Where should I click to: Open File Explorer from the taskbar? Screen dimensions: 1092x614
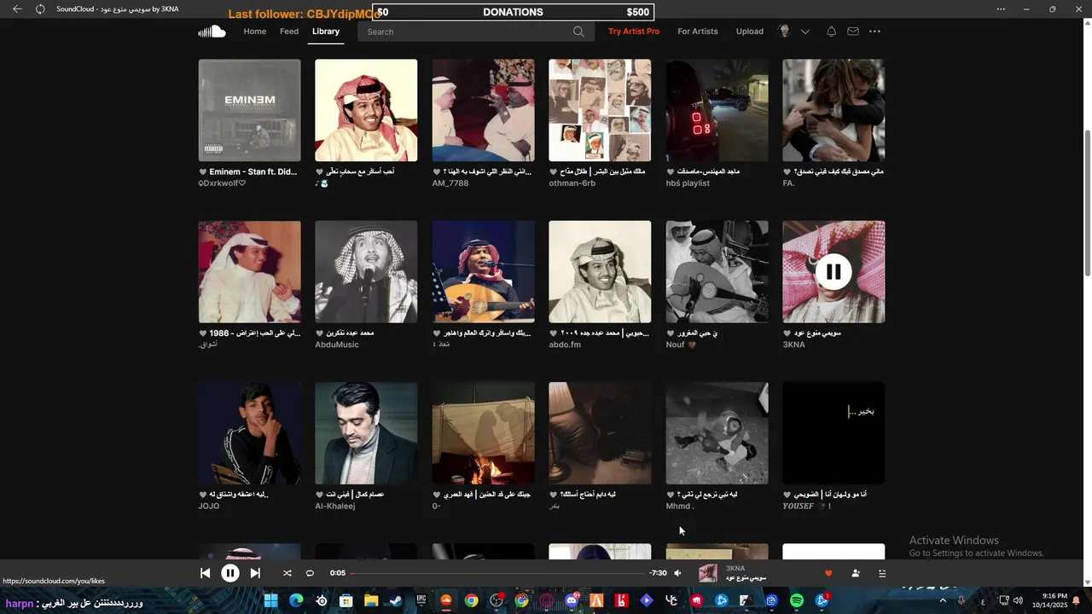point(371,600)
